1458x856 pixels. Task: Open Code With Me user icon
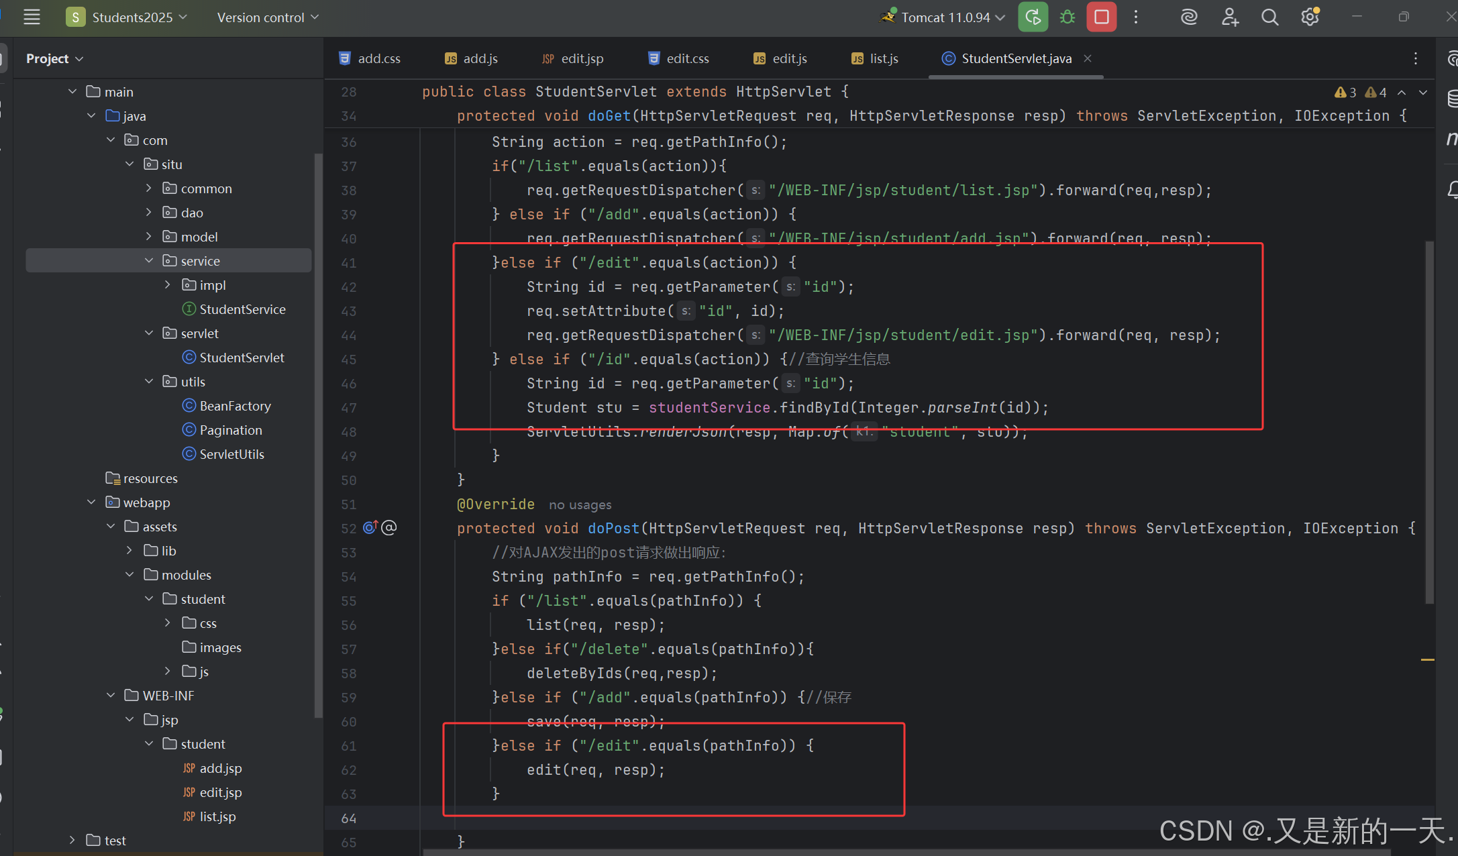(x=1229, y=17)
